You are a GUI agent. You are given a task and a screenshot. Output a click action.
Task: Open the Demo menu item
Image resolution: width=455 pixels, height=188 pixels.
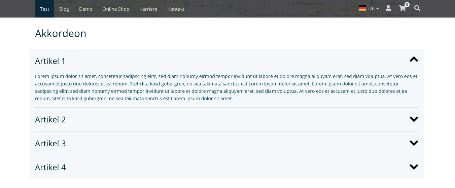pyautogui.click(x=86, y=9)
